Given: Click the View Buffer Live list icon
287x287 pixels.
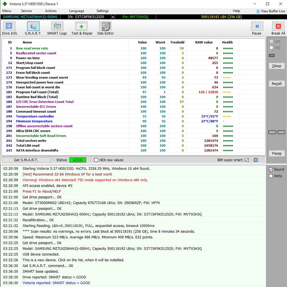Looking at the screenshot, I should 257,11.
